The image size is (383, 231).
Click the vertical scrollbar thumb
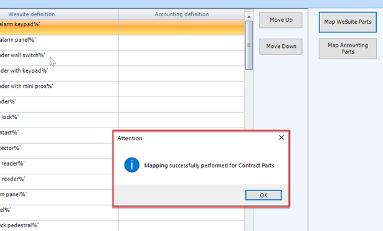click(x=249, y=45)
